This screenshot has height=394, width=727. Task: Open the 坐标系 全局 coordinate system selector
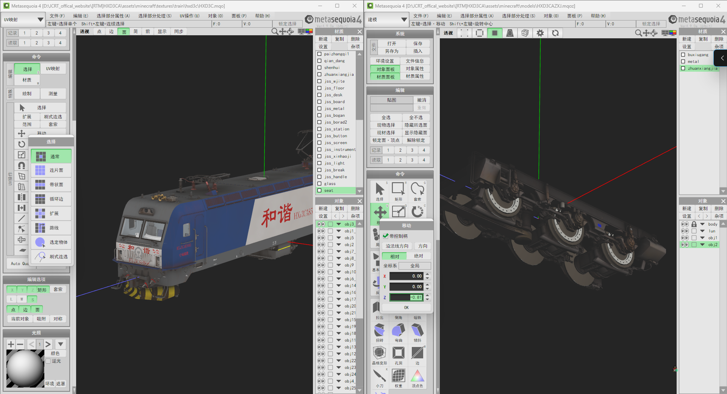415,266
